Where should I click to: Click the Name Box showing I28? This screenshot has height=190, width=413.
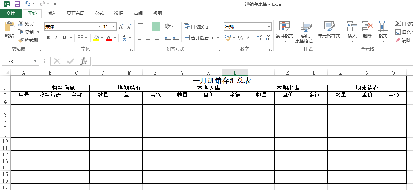pos(18,62)
